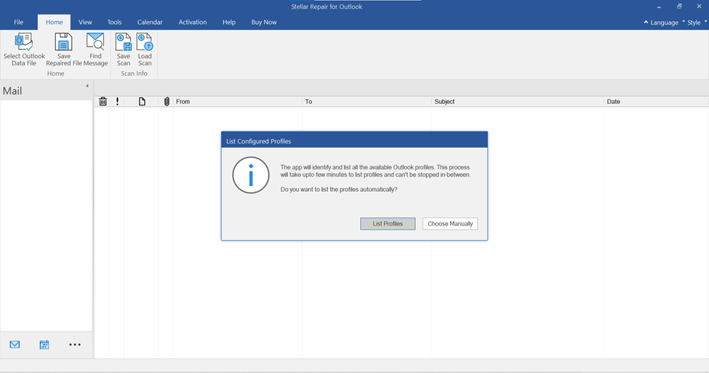709x373 pixels.
Task: Click the trash column header icon
Action: [x=103, y=102]
